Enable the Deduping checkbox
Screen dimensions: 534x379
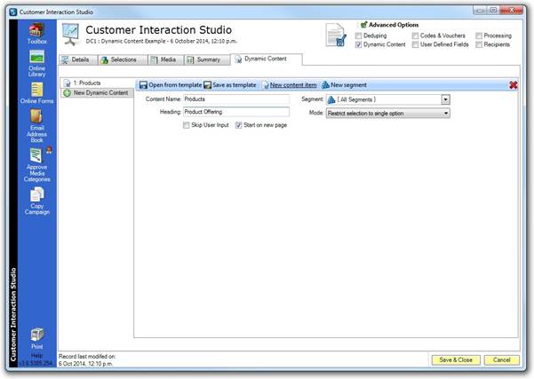click(358, 36)
